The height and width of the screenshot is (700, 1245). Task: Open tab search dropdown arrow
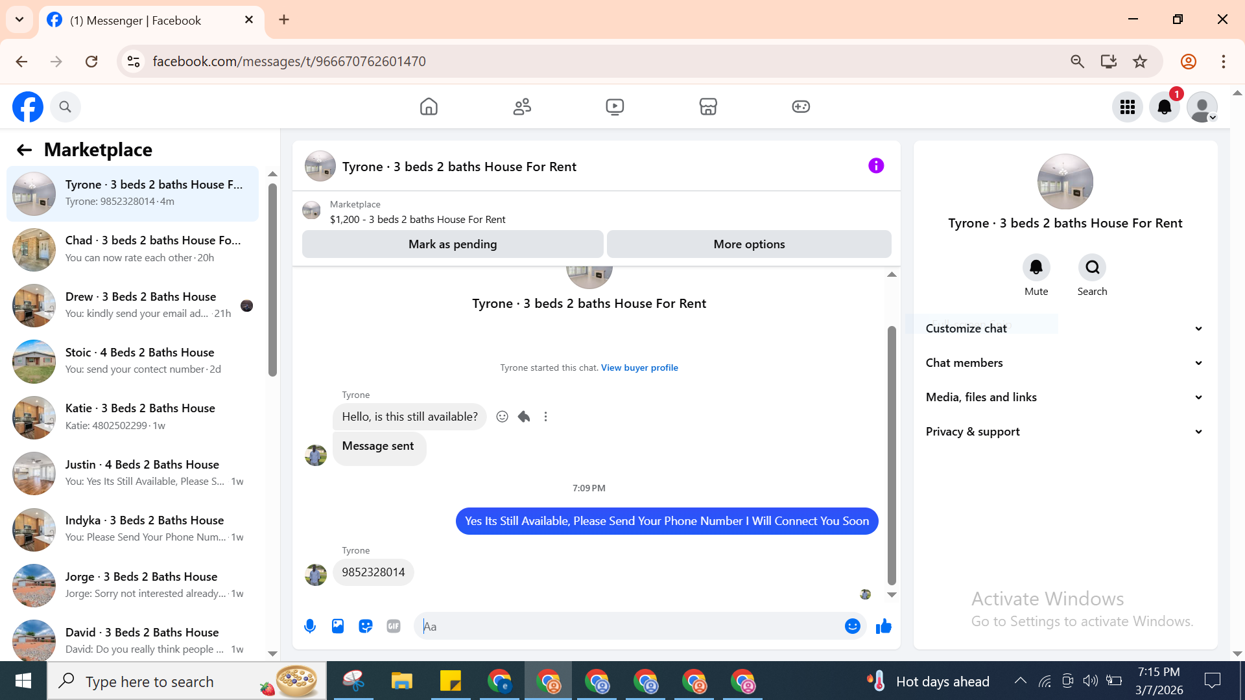pos(19,19)
